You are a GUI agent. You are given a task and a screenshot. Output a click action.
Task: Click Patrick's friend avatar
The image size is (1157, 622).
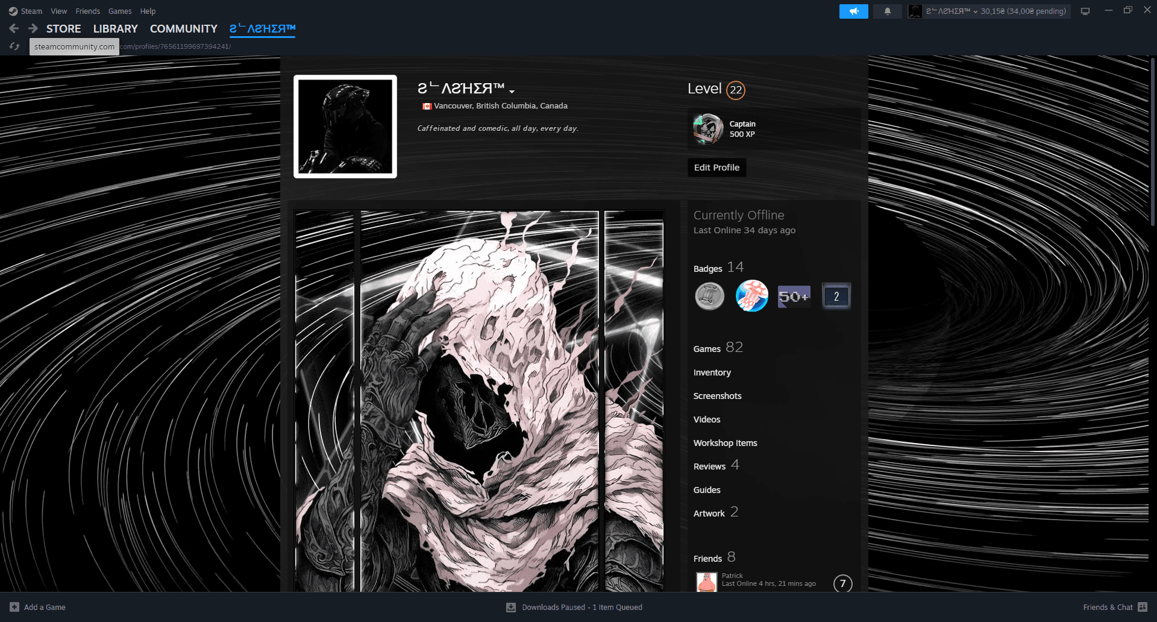(706, 582)
